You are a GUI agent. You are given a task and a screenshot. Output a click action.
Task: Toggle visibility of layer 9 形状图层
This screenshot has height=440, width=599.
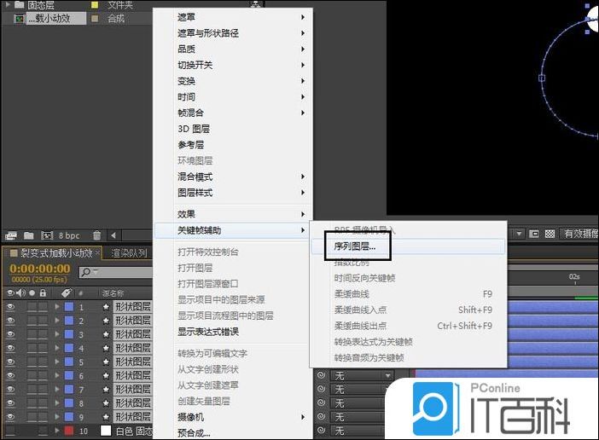click(10, 417)
